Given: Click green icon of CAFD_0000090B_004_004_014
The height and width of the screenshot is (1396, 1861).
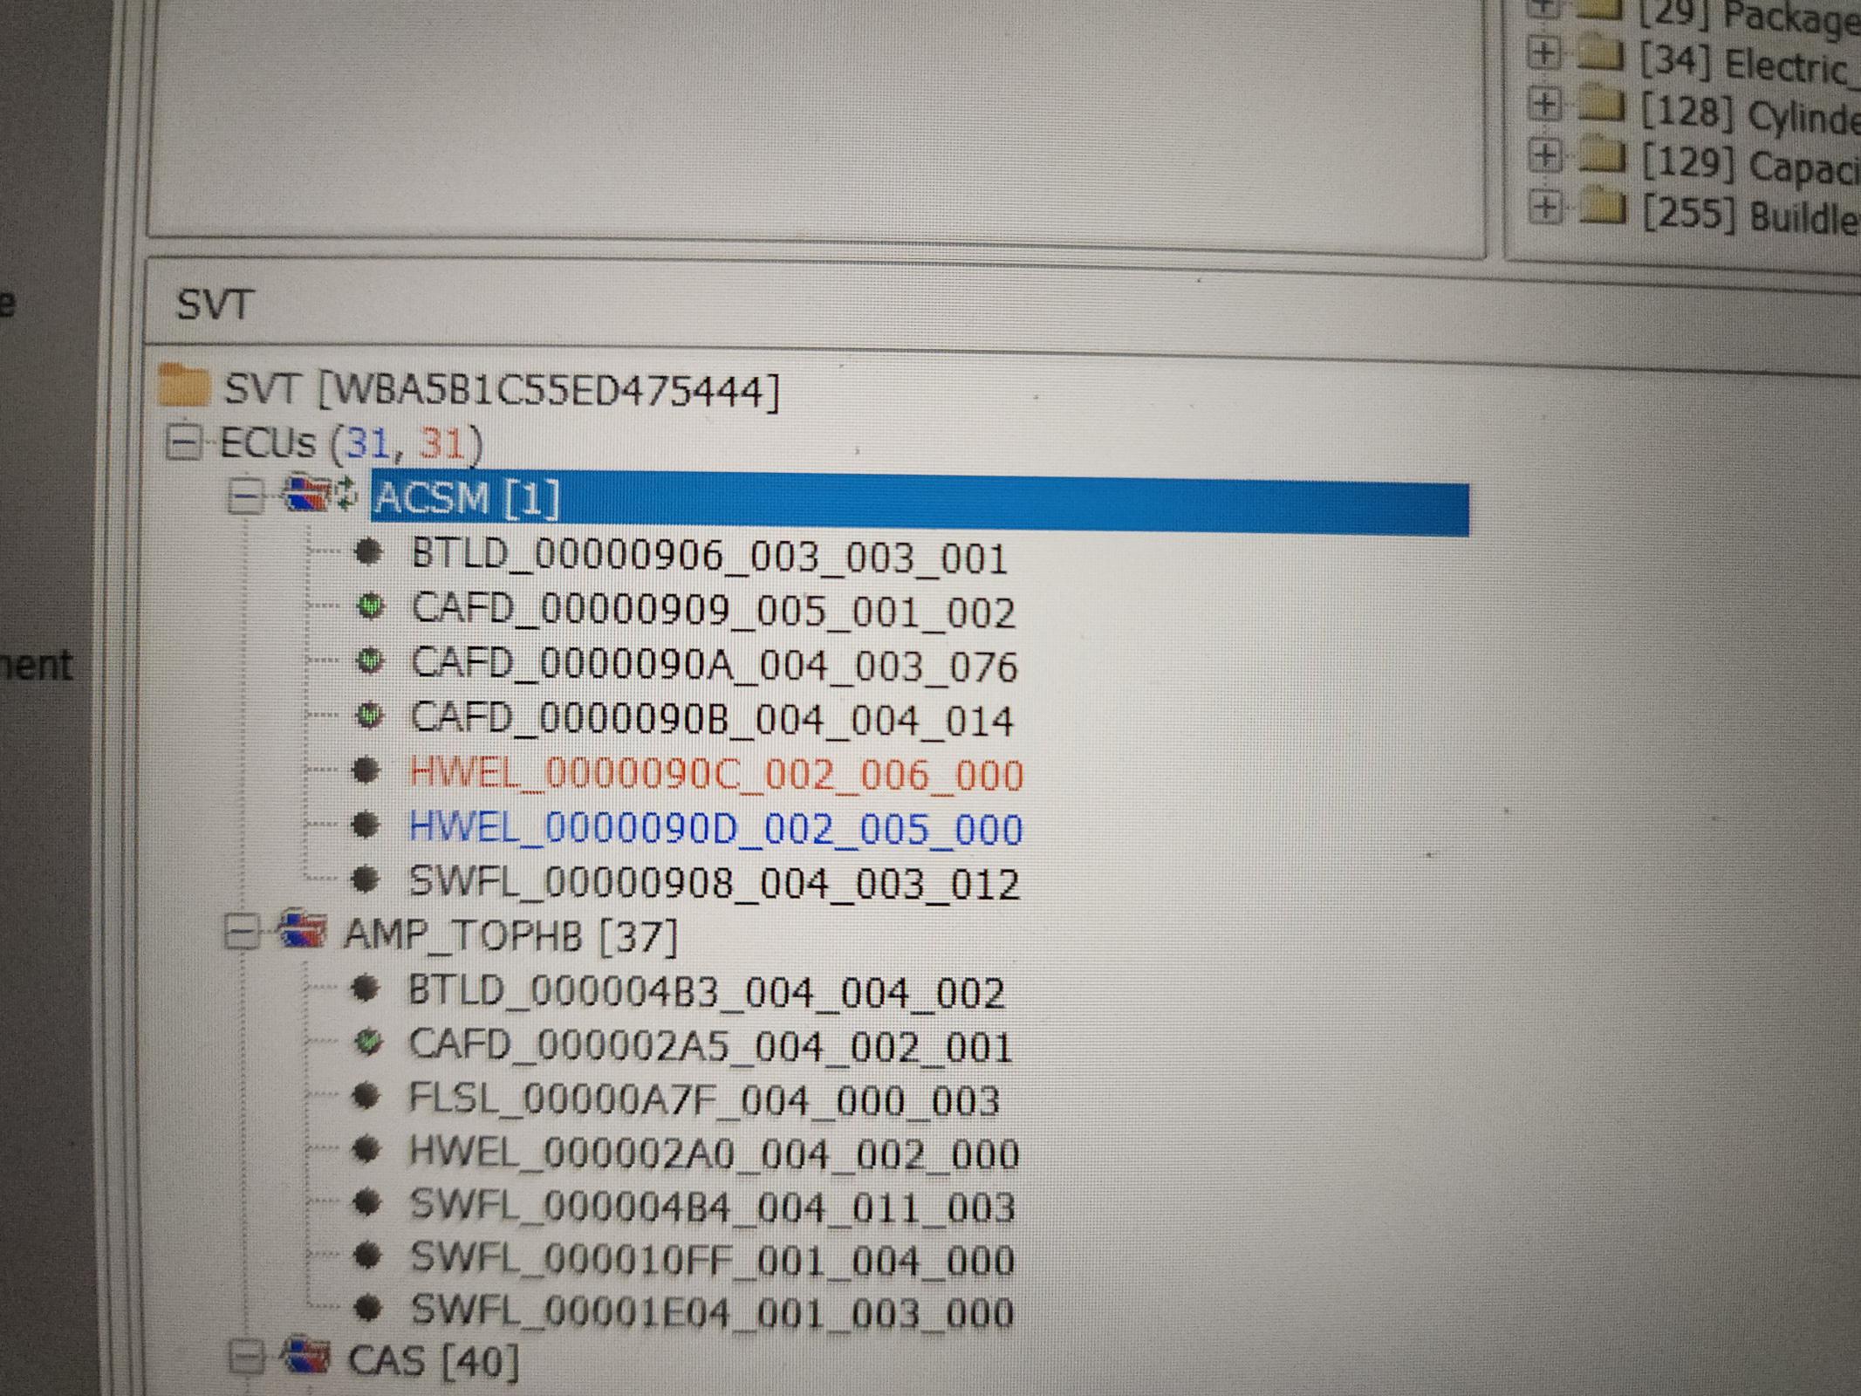Looking at the screenshot, I should point(370,715).
